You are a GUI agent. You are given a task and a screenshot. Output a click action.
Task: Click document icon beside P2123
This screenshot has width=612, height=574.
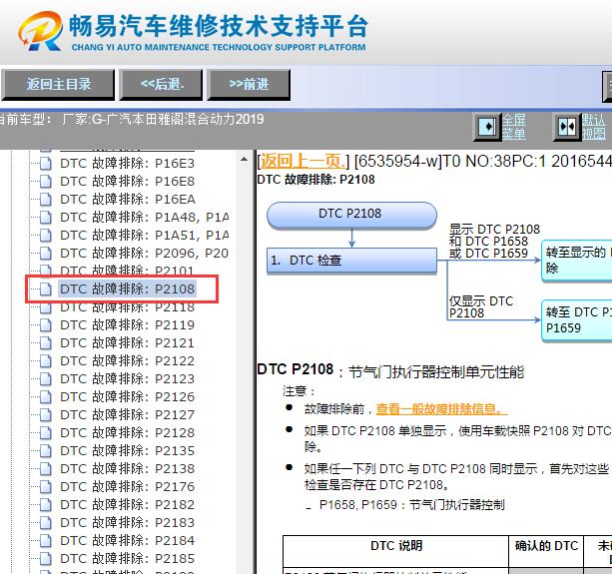click(46, 378)
